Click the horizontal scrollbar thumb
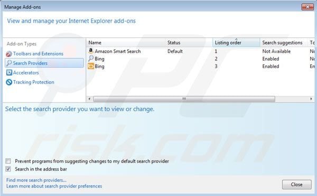The image size is (317, 196). [x=184, y=99]
